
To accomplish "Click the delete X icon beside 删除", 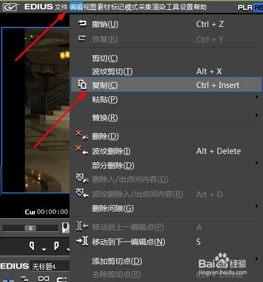I will [82, 135].
